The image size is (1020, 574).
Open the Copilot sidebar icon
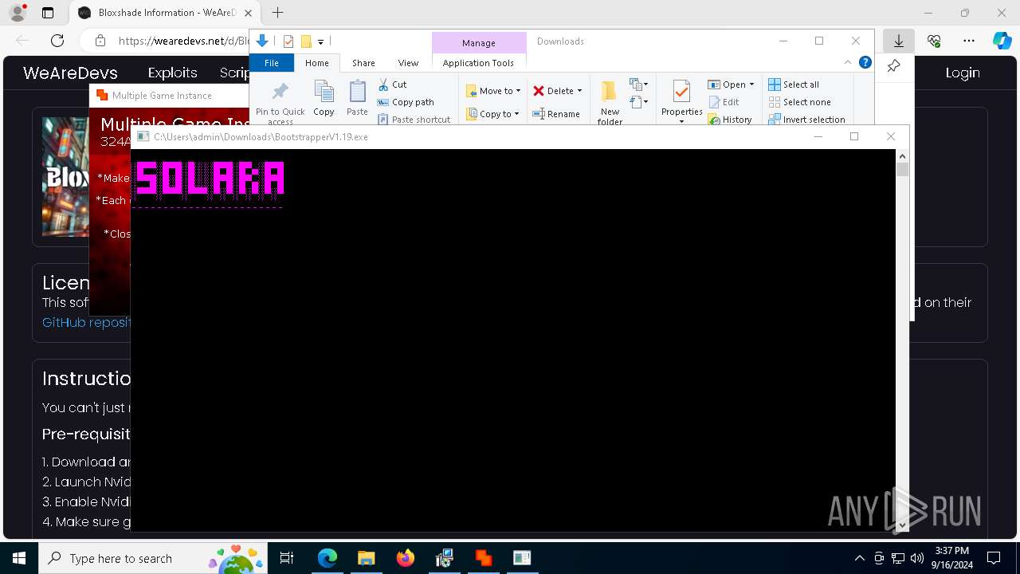(1002, 41)
